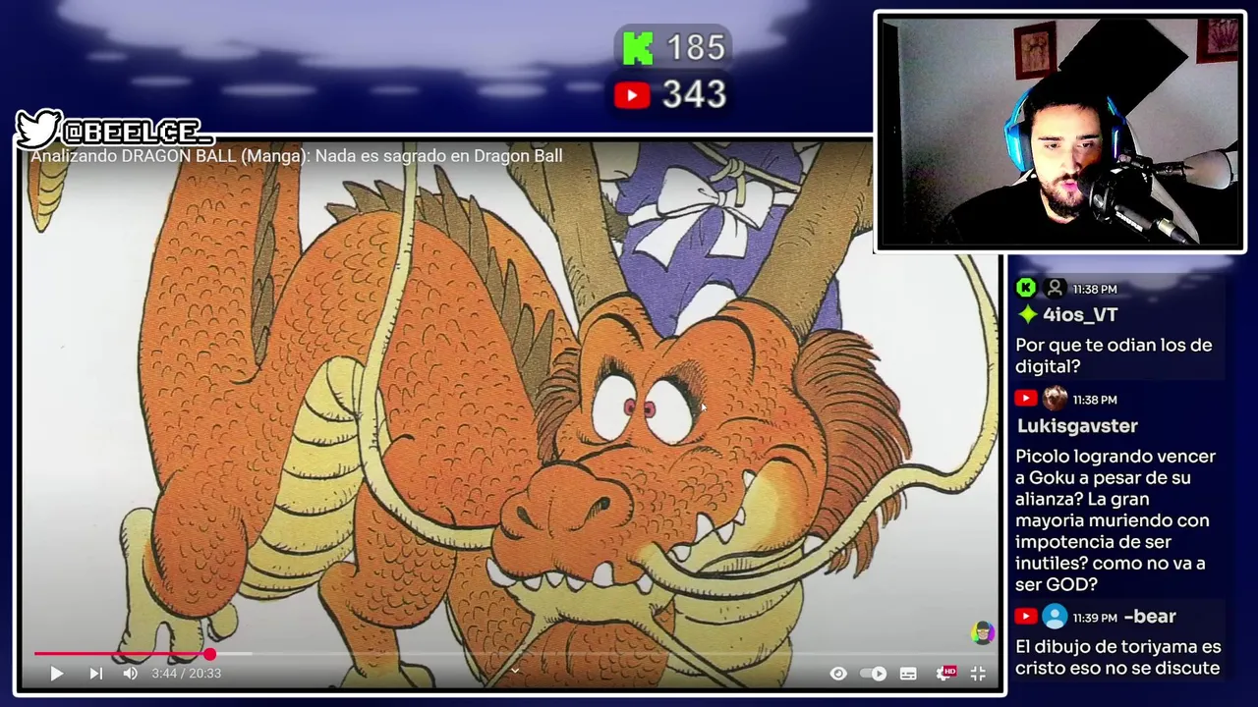Click the @BEELCE_ Twitter handle

click(x=137, y=132)
